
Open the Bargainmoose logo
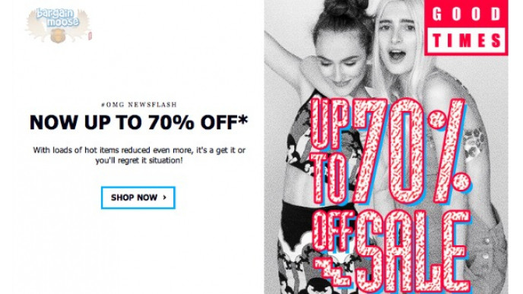pos(58,26)
